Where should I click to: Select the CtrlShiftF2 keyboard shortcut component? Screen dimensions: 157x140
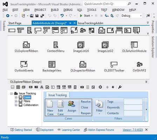139,66
